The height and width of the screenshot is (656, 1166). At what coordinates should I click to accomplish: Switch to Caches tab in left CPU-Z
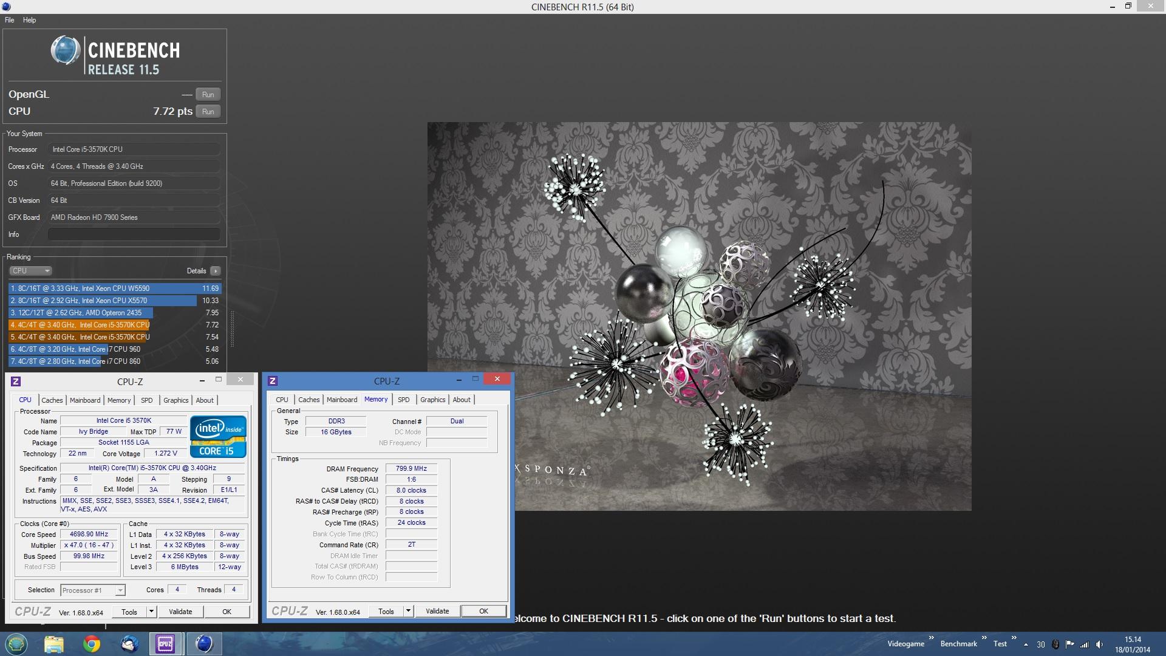click(x=52, y=400)
